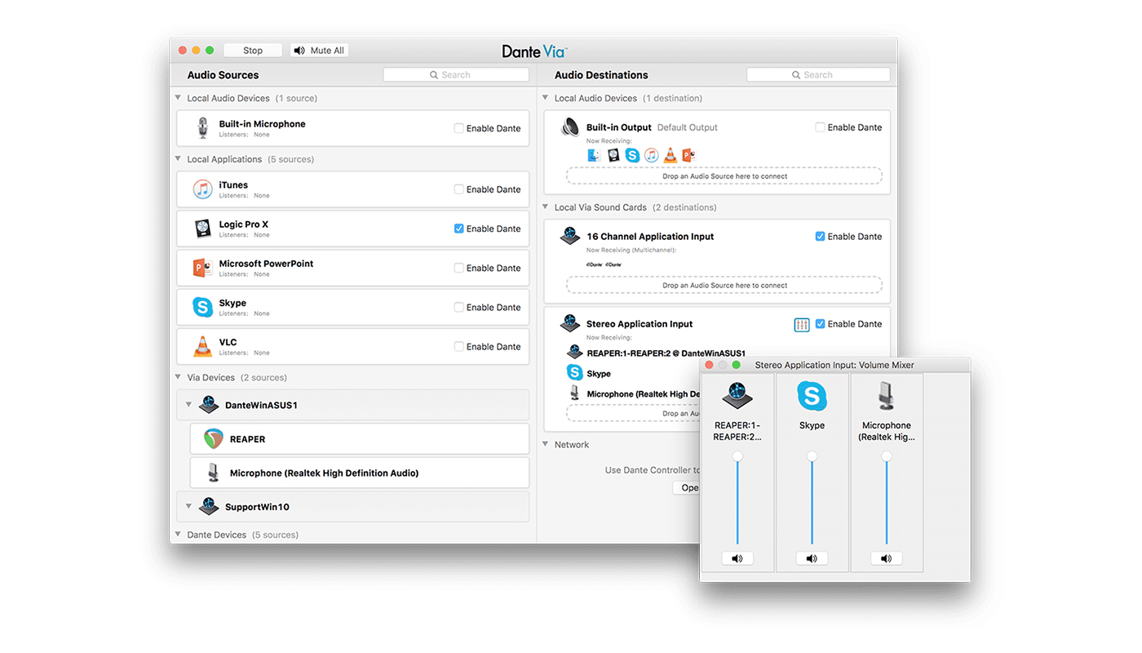Mute the Microphone channel in Volume Mixer
1142x653 pixels.
(x=887, y=559)
